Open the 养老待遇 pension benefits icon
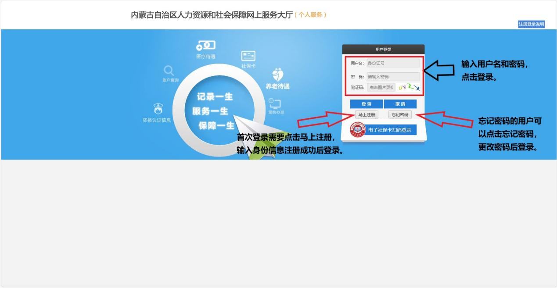This screenshot has height=288, width=557. 278,75
